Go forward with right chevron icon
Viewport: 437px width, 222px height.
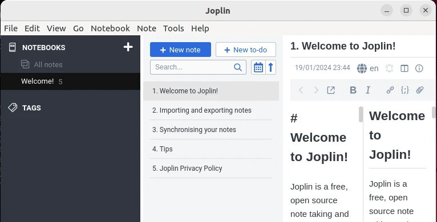point(316,90)
